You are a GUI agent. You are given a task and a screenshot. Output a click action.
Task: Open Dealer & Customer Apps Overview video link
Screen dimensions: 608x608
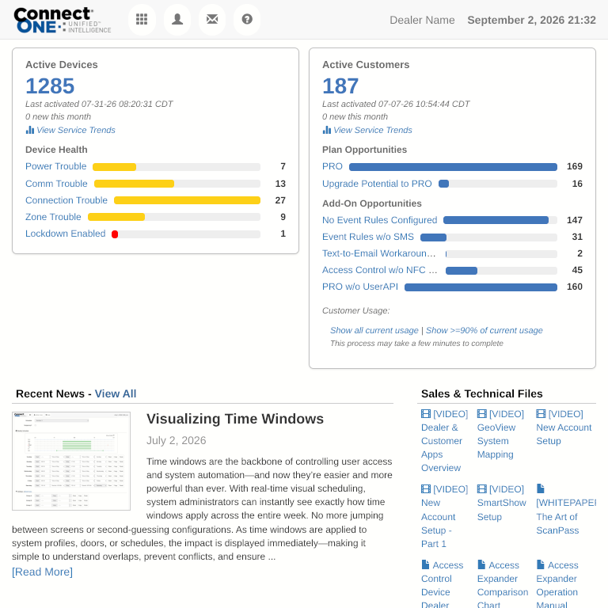[x=444, y=441]
